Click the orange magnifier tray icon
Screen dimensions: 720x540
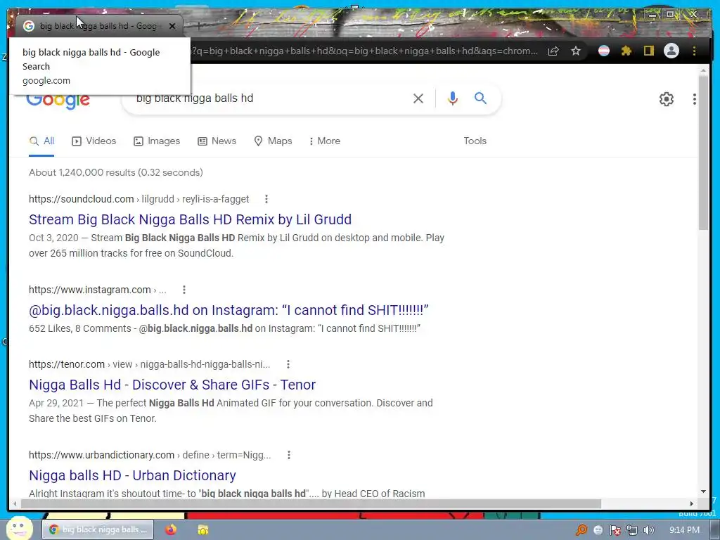[x=581, y=530]
